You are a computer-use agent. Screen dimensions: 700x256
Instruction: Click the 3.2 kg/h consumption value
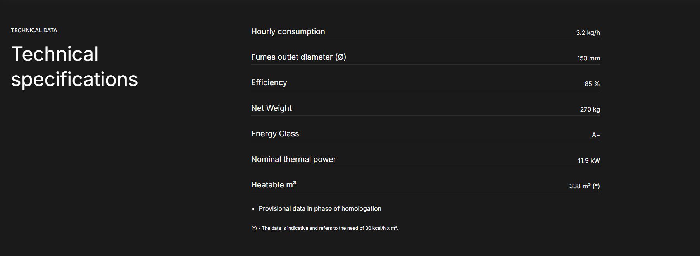click(x=588, y=33)
